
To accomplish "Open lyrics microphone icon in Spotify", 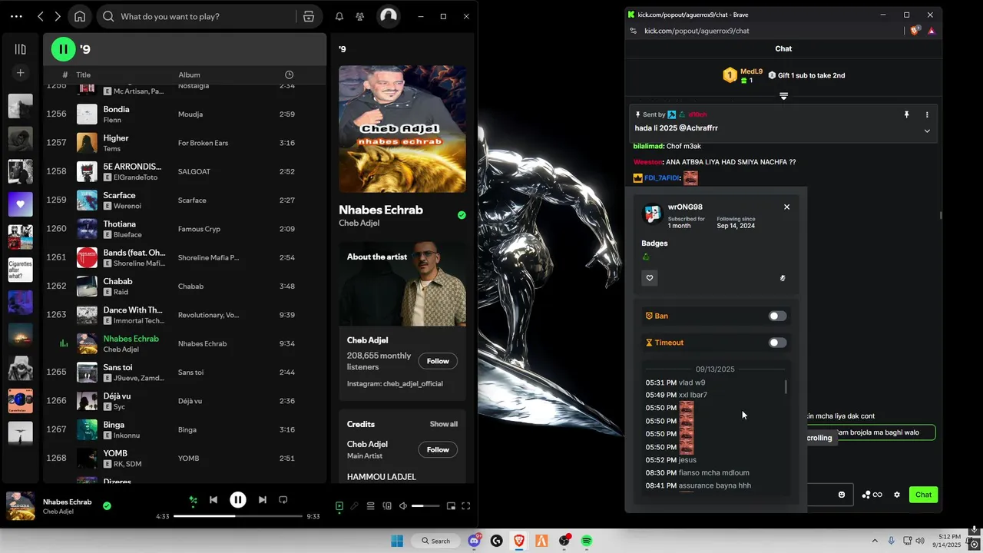I will (x=354, y=506).
